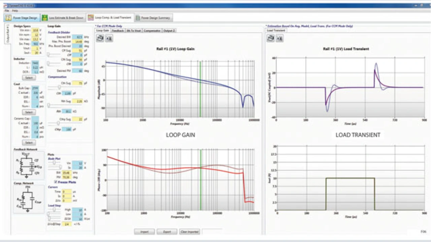Open the Output Rail #1 vertical tab
Viewport: 431px width, 242px height.
7,33
